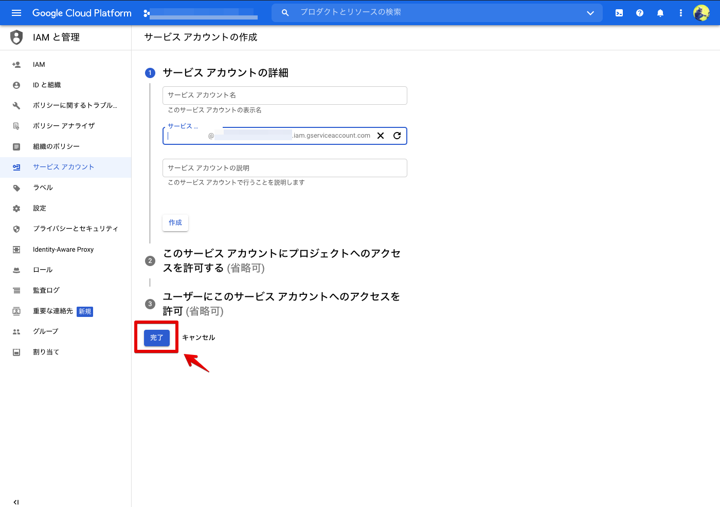720x507 pixels.
Task: Open 設定 in sidebar
Action: click(x=65, y=209)
